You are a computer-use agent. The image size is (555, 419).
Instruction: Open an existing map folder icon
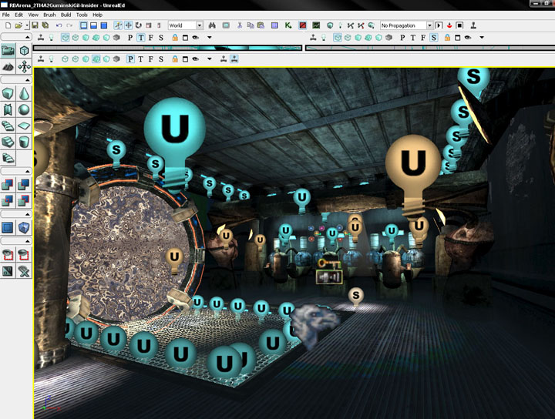(x=18, y=25)
